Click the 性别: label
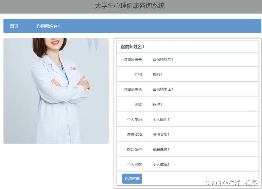 tap(139, 75)
